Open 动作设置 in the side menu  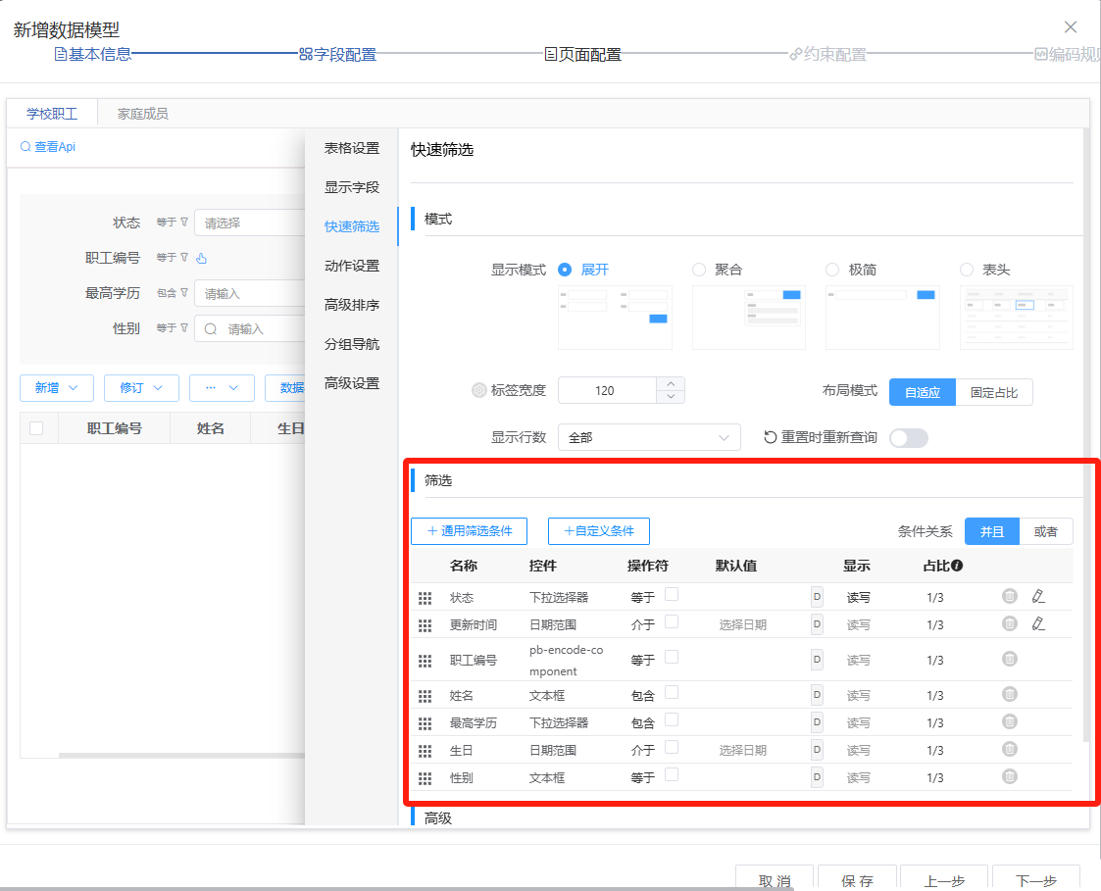[352, 266]
